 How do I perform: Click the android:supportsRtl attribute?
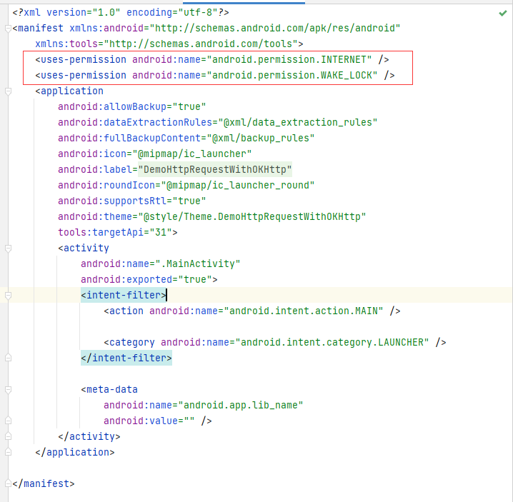[x=132, y=201]
